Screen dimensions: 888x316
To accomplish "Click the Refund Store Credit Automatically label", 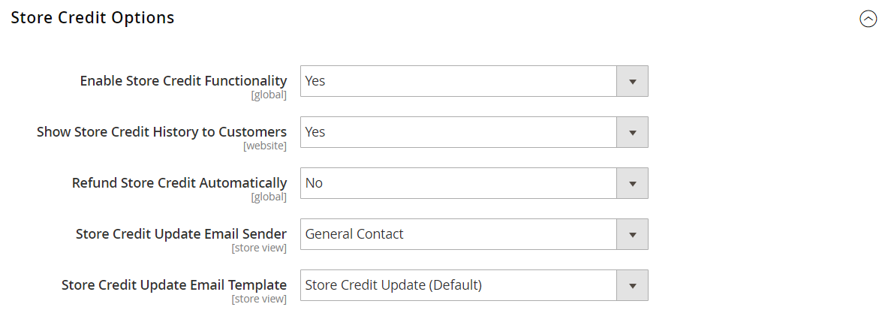I will 179,183.
